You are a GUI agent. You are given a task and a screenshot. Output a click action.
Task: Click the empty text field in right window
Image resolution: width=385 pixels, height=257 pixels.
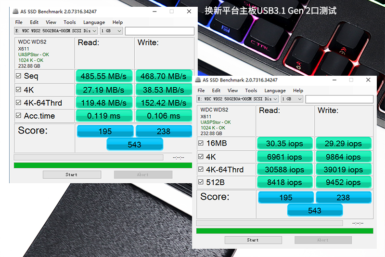click(339, 99)
